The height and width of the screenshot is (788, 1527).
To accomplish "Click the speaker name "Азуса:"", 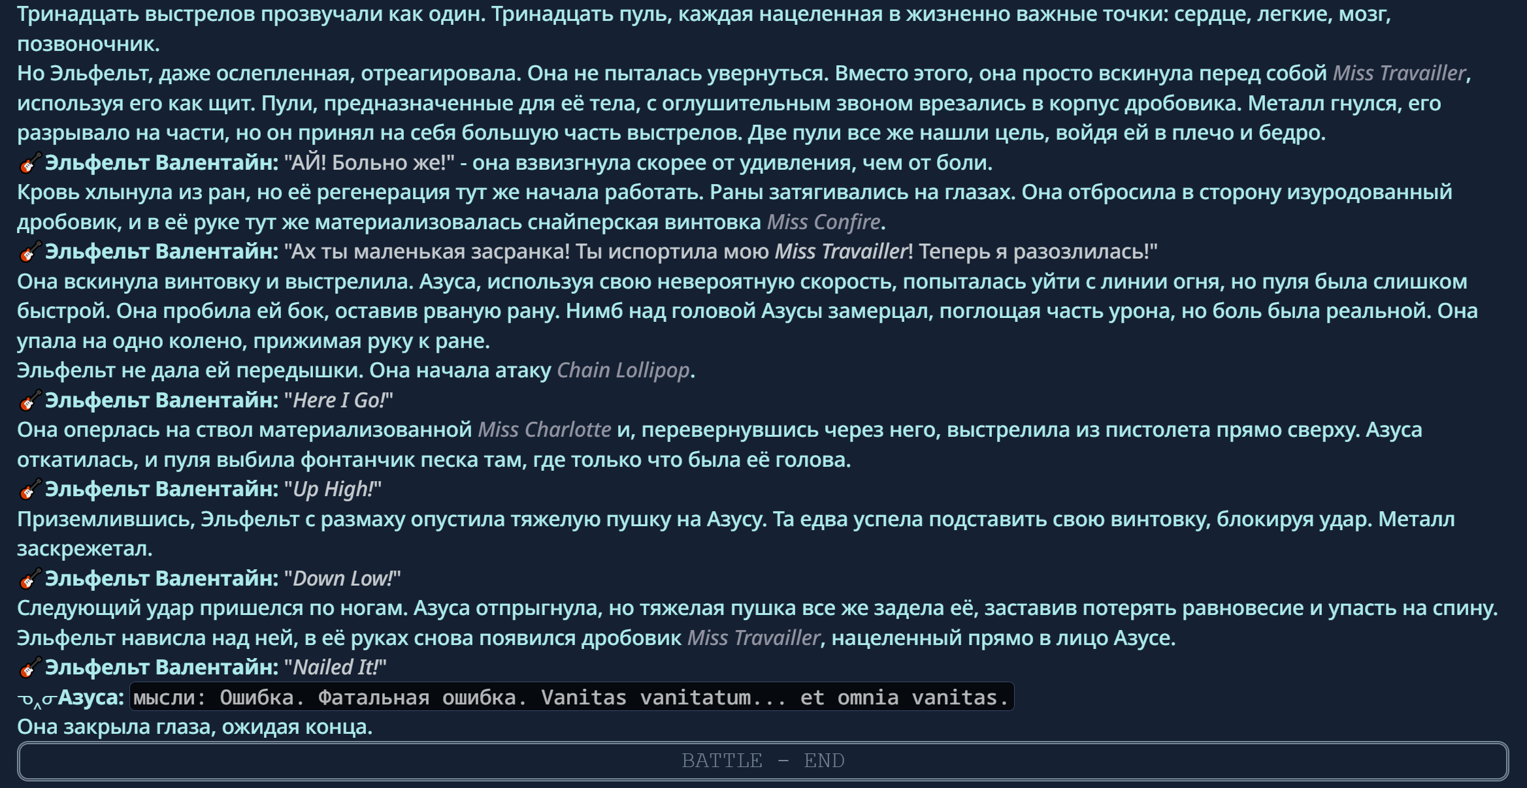I will [91, 697].
